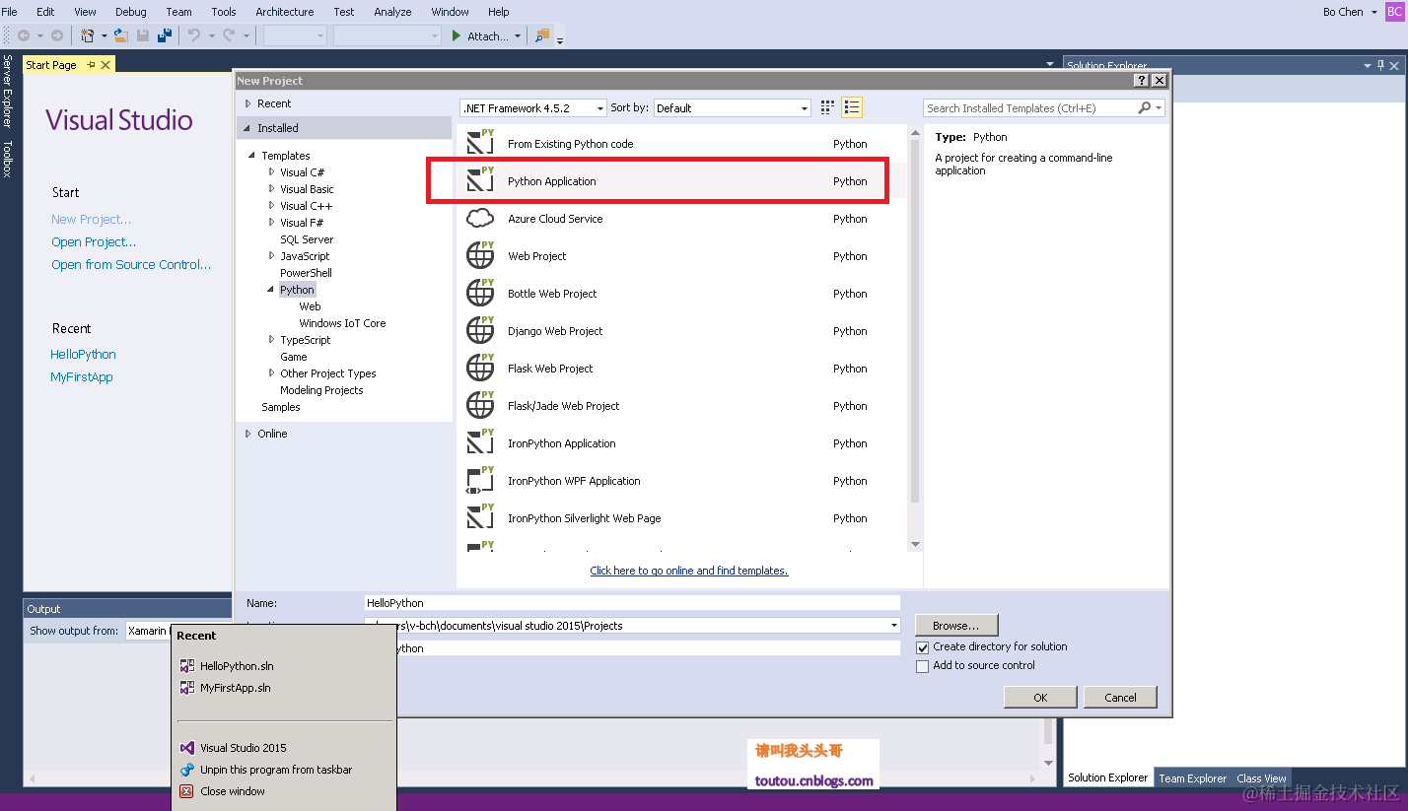The image size is (1408, 811).
Task: Select the Flask Web Project globe icon
Action: click(x=480, y=369)
